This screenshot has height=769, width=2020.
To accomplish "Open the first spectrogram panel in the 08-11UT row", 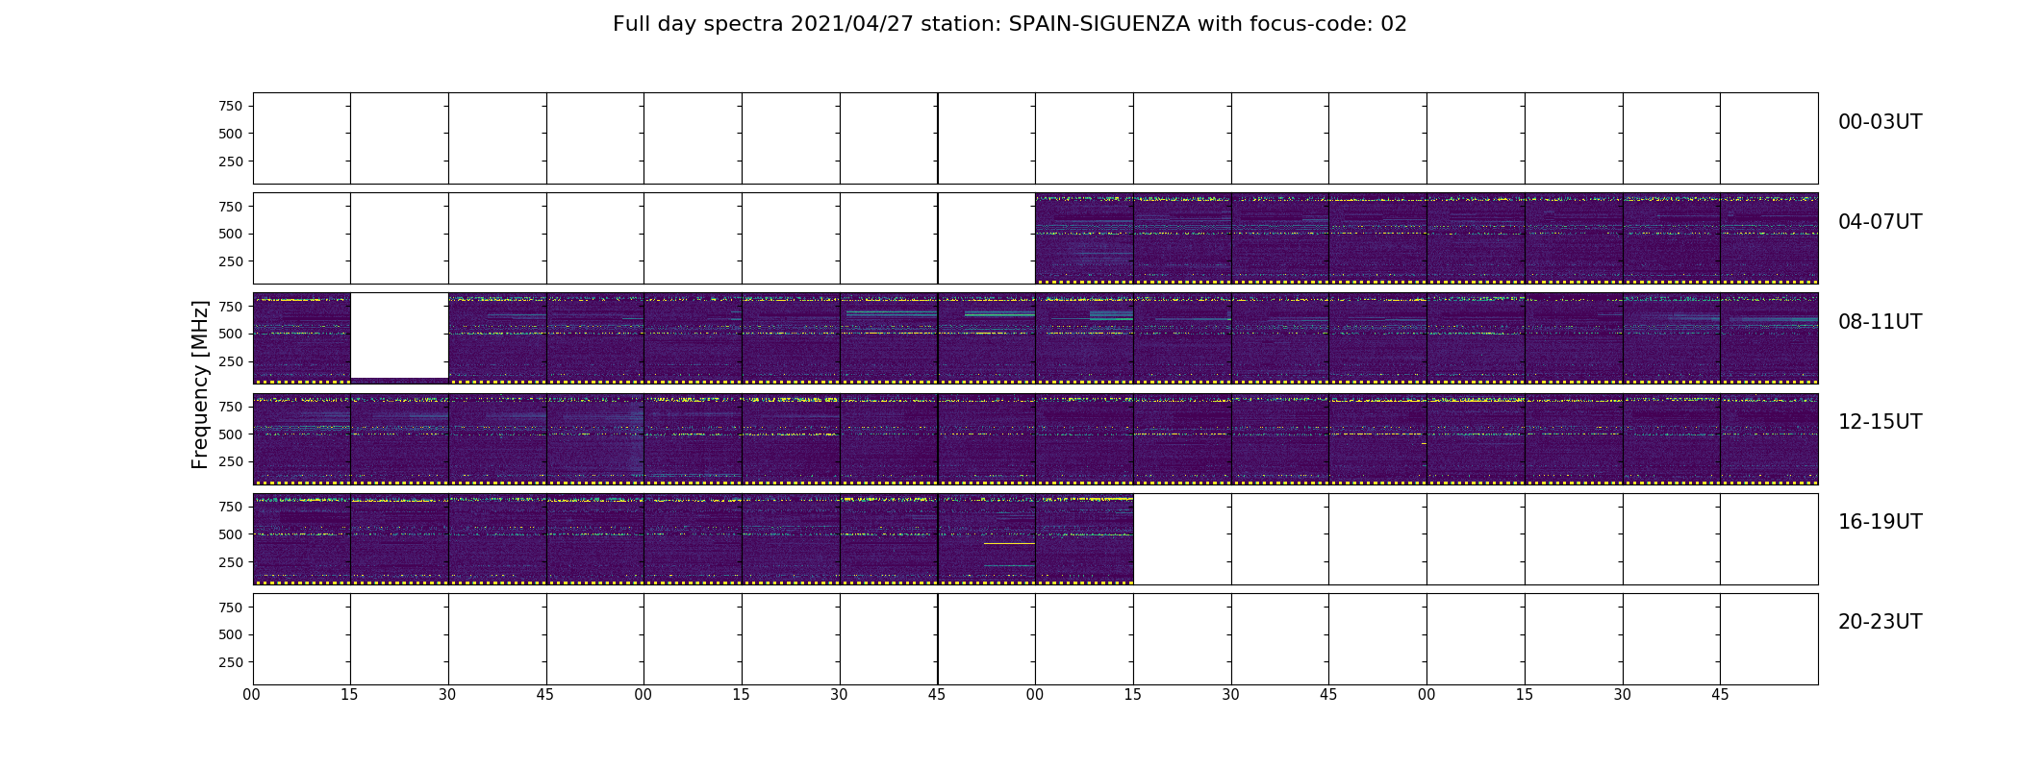I will [x=301, y=338].
